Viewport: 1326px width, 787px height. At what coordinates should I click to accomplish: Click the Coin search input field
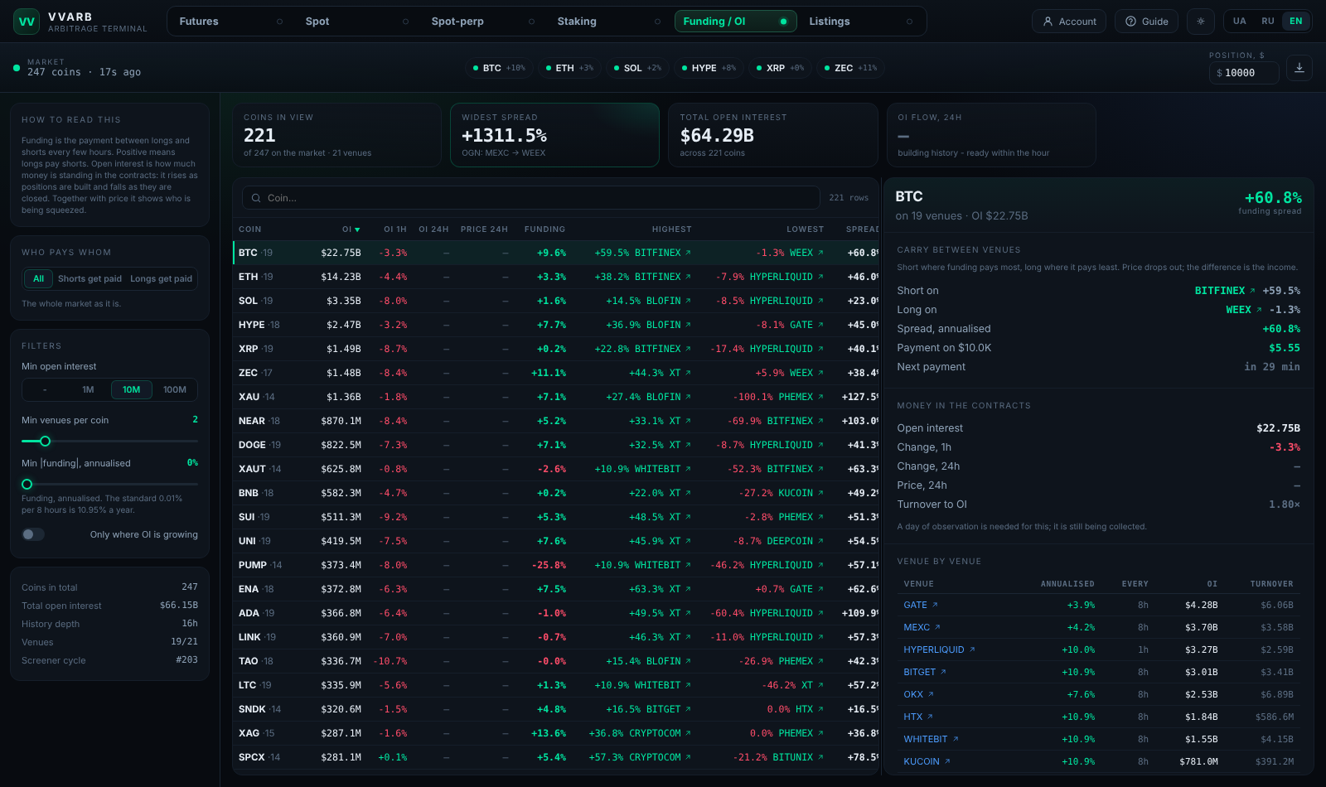pyautogui.click(x=530, y=198)
